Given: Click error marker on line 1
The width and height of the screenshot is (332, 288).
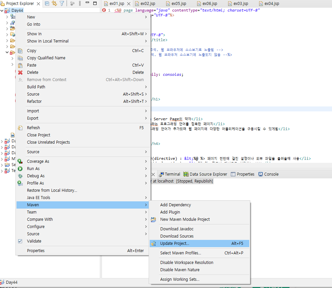Looking at the screenshot, I should point(104,10).
